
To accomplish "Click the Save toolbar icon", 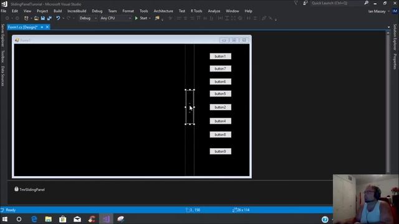I will pos(43,18).
